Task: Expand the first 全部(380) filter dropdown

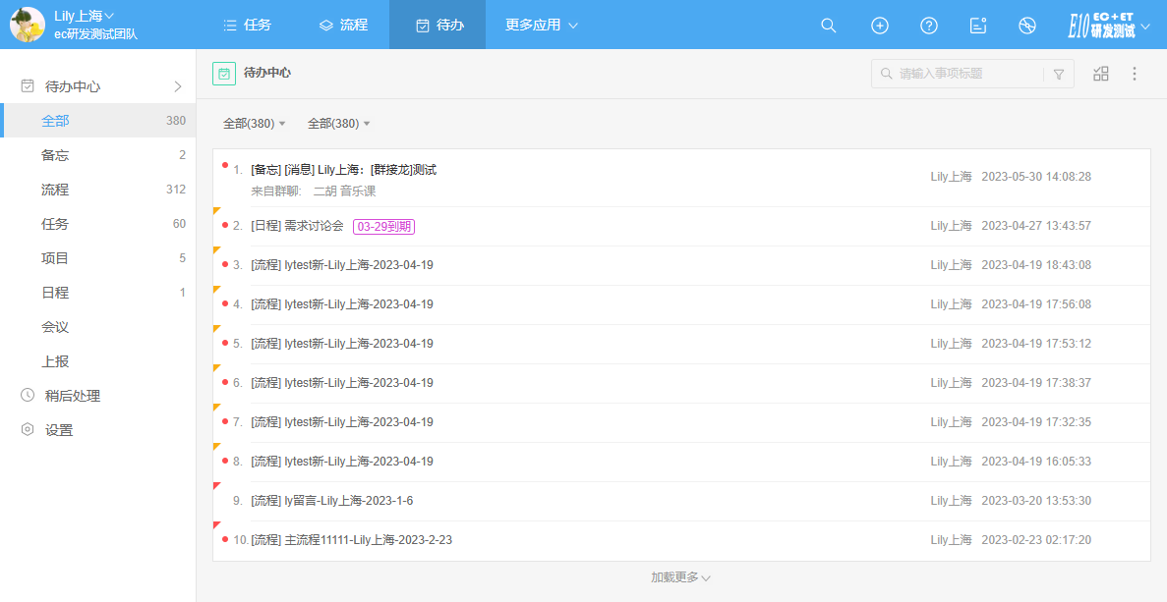Action: [254, 124]
